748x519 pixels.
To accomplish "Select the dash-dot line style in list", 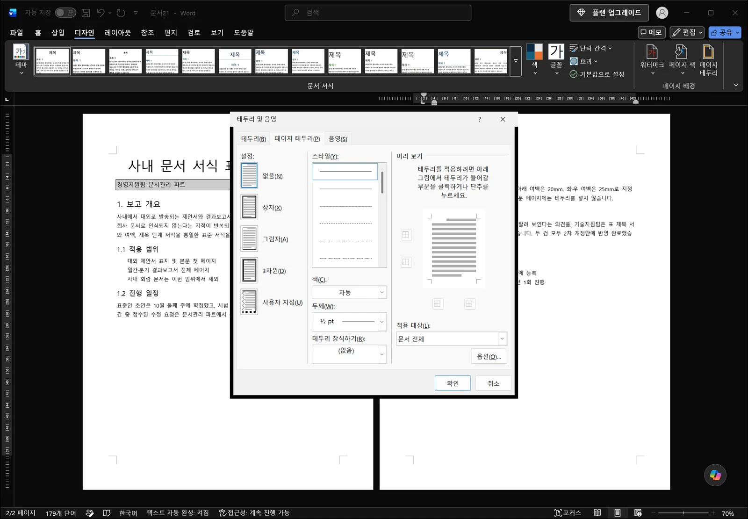I will [345, 241].
